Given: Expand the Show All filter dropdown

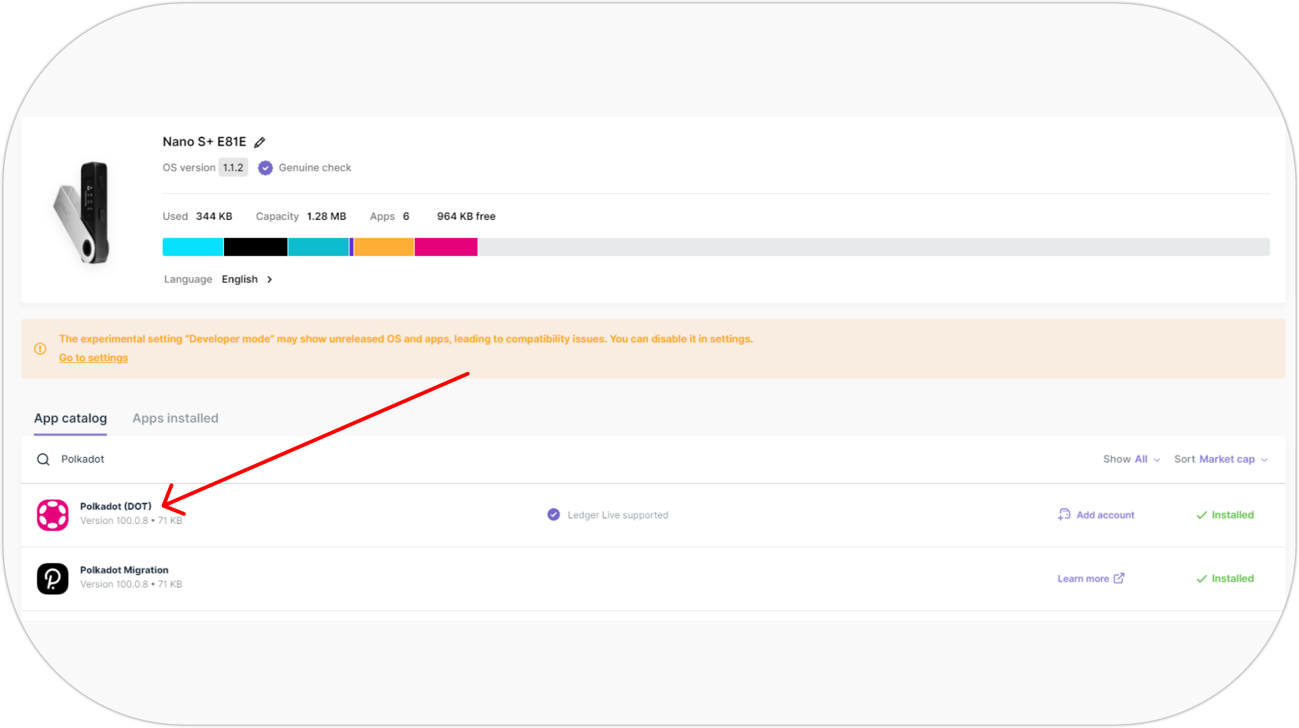Looking at the screenshot, I should [1132, 459].
